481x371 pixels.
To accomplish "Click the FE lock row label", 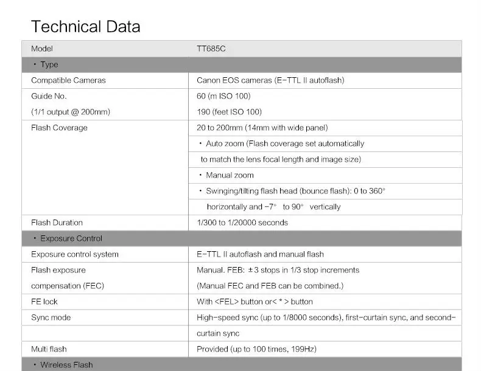I will (x=44, y=302).
